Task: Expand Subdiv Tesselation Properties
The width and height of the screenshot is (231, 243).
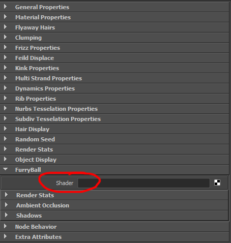Action: tap(5, 118)
